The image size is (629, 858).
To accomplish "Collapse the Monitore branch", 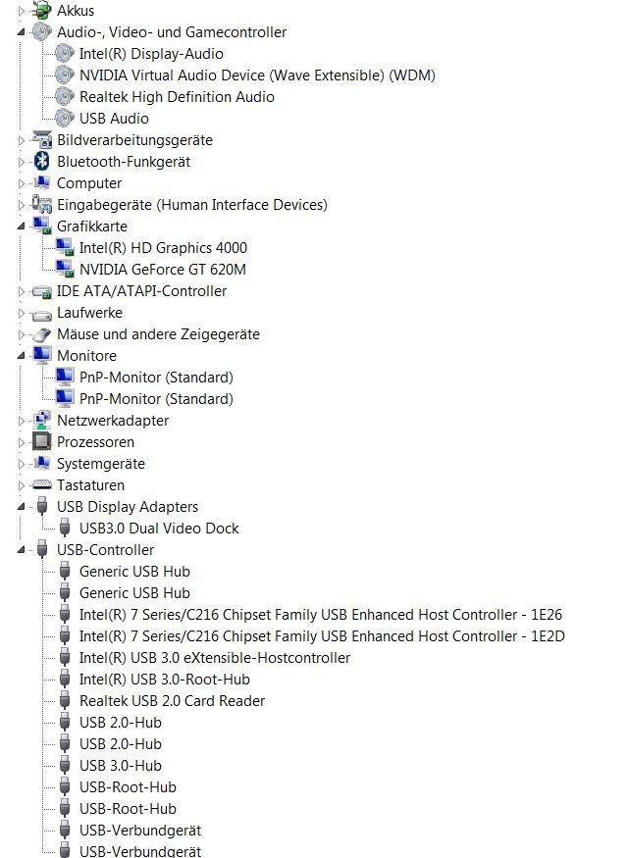I will 21,356.
